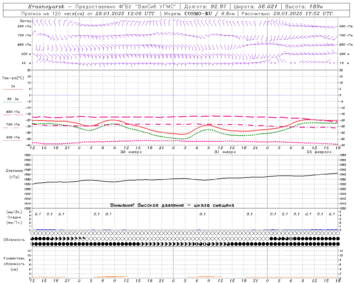354x283 pixels.
Task: Click the '30 января' date label
Action: pos(131,152)
